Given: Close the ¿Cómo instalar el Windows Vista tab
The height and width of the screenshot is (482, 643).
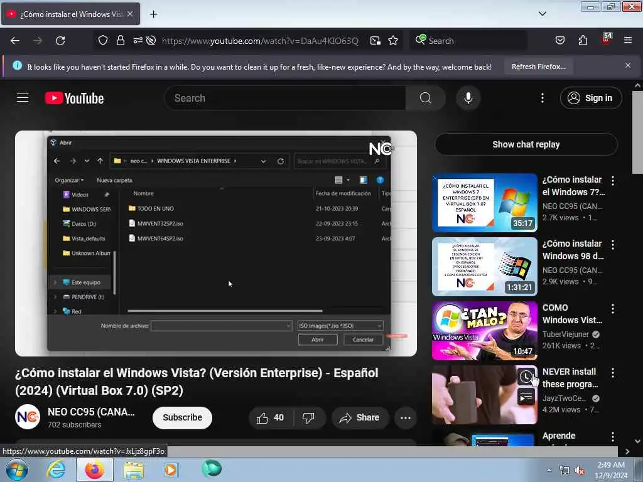Looking at the screenshot, I should click(130, 14).
